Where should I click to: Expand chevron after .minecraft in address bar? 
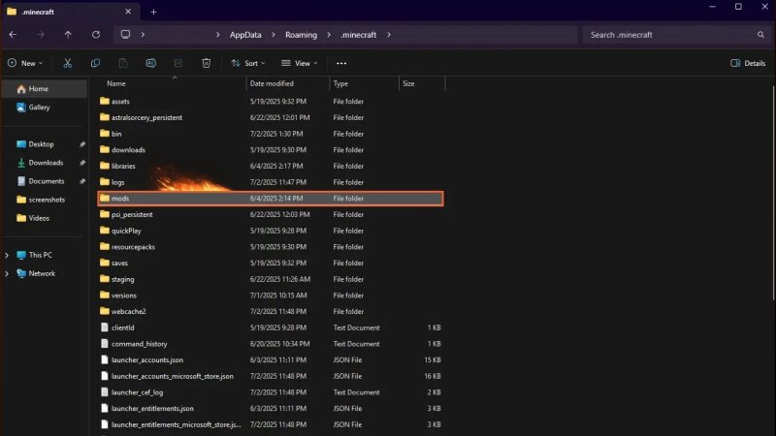pos(389,35)
